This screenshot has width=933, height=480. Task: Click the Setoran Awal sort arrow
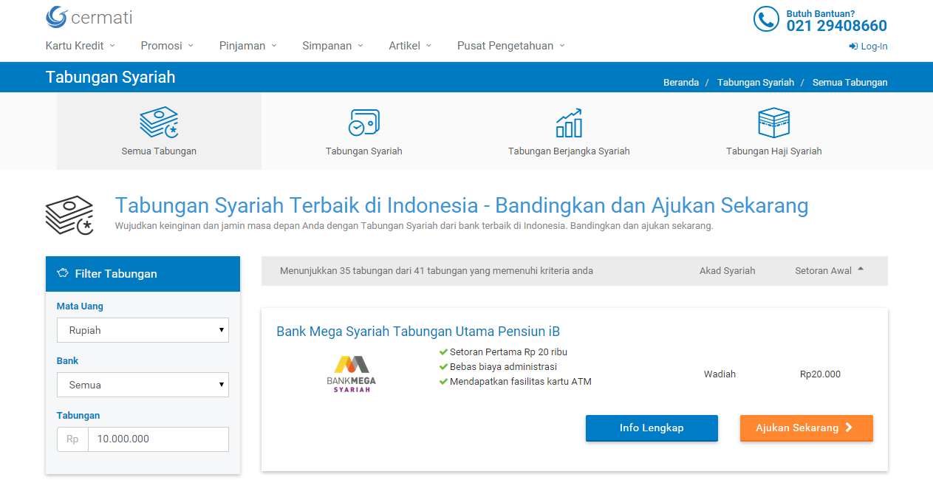[x=860, y=270]
